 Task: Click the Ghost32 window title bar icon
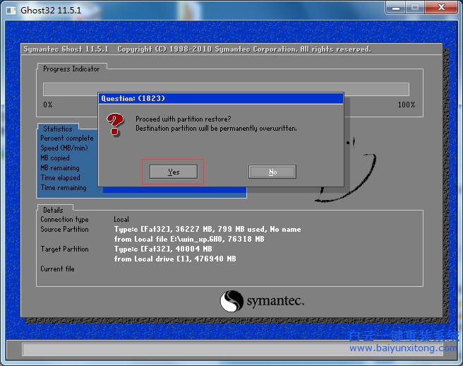point(11,8)
